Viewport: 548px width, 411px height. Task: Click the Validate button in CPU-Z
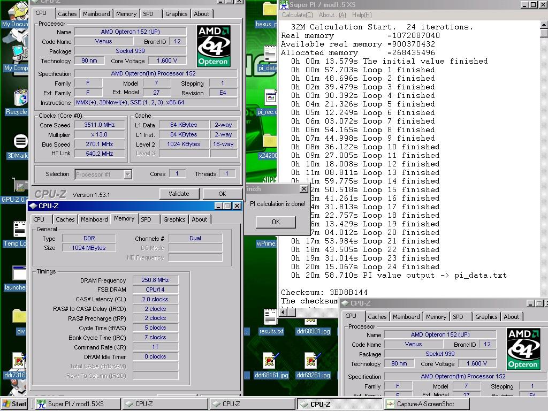179,194
